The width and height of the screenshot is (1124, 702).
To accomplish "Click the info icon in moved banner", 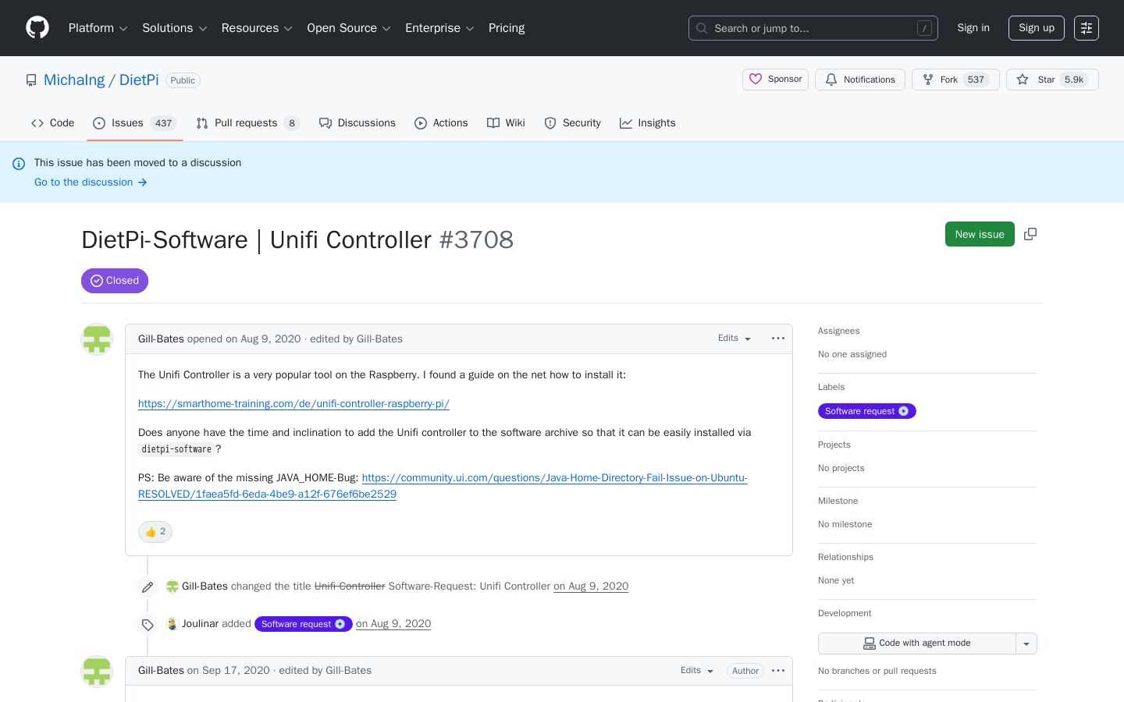I will pyautogui.click(x=19, y=164).
